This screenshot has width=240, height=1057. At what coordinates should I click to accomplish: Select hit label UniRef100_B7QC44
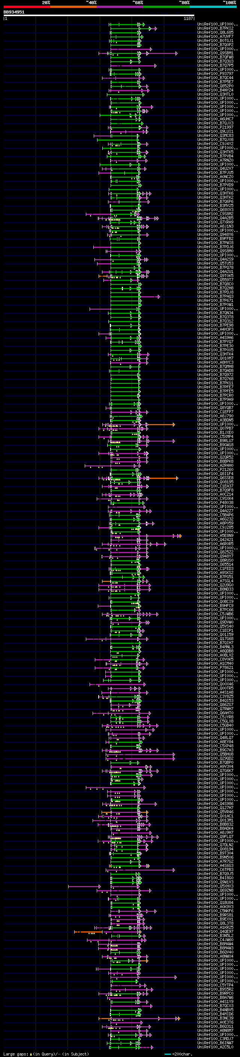[x=215, y=78]
